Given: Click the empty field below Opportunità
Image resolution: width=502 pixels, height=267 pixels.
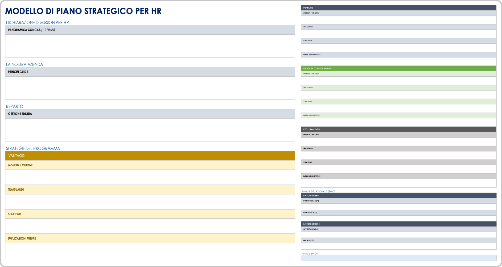Looking at the screenshot, I should [398, 235].
